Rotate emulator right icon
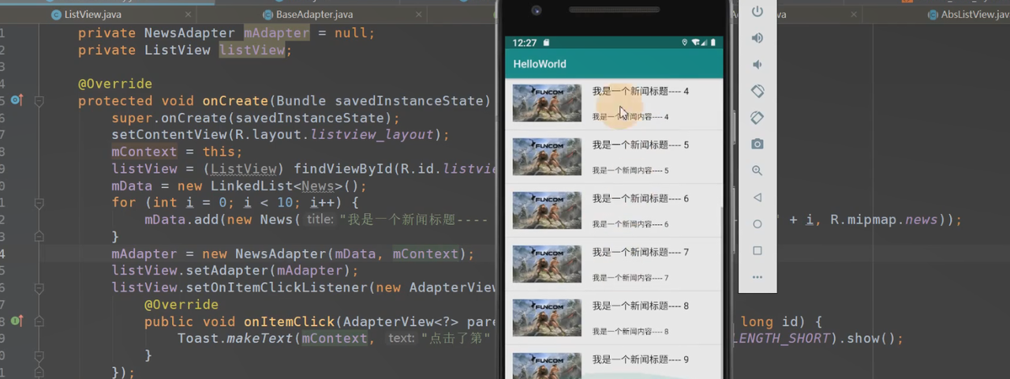Image resolution: width=1010 pixels, height=379 pixels. [x=757, y=118]
